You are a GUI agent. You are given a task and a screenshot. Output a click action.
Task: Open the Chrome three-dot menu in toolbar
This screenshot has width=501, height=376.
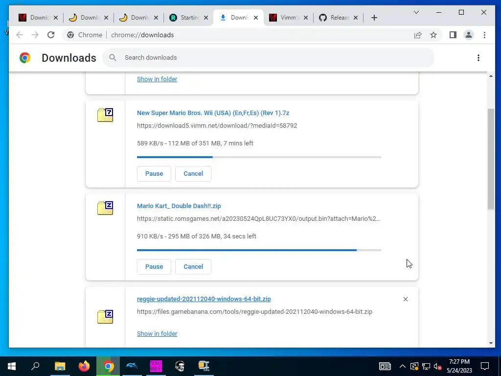[484, 35]
